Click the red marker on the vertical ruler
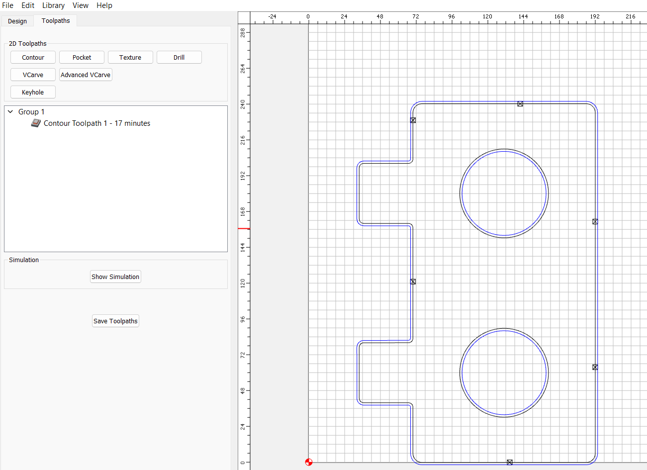Image resolution: width=647 pixels, height=470 pixels. click(244, 229)
